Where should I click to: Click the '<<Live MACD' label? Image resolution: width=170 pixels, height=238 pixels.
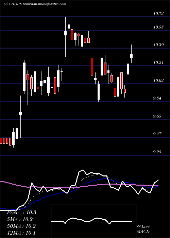(x=143, y=229)
